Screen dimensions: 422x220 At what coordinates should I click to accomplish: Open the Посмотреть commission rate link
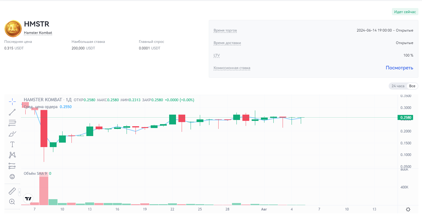pyautogui.click(x=399, y=68)
